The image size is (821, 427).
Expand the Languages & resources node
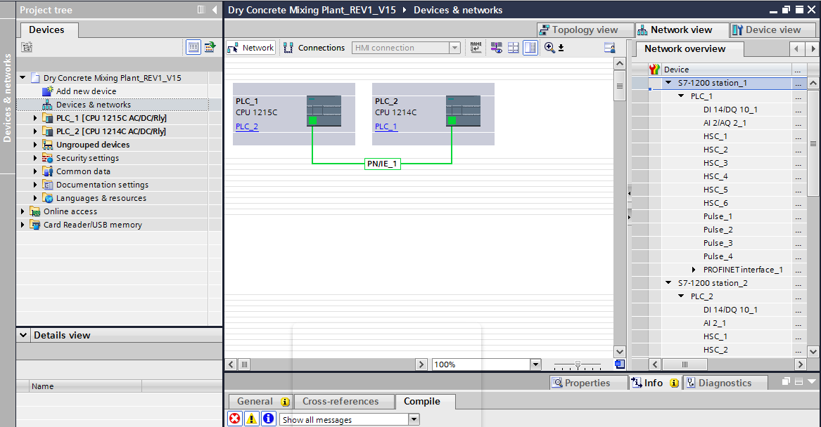pyautogui.click(x=35, y=198)
